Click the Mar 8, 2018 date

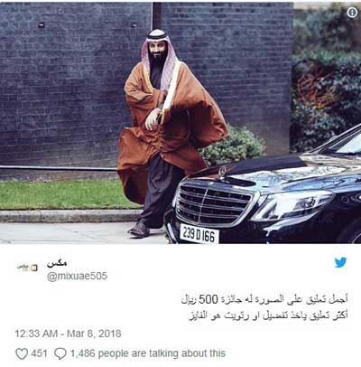click(x=94, y=334)
